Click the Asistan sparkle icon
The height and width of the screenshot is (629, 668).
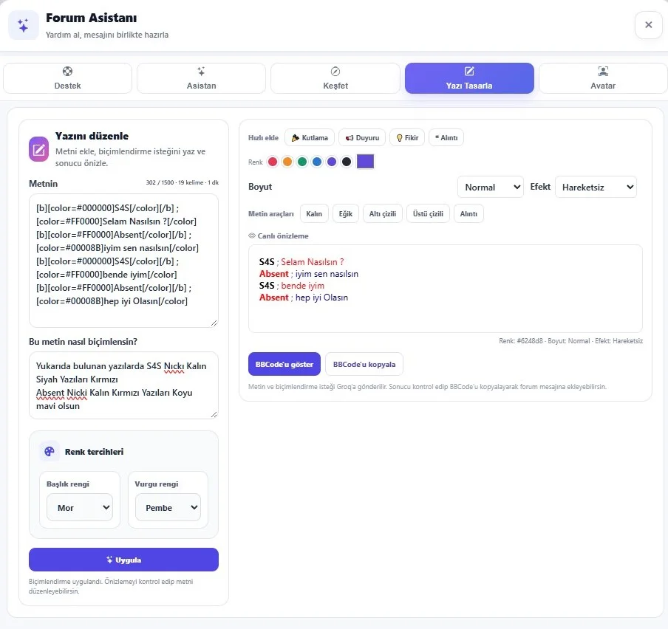201,71
